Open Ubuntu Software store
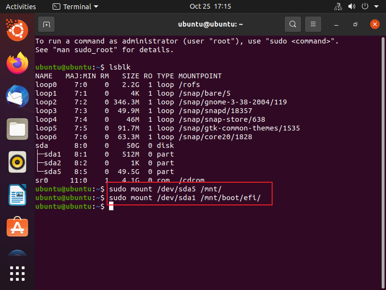 (17, 227)
